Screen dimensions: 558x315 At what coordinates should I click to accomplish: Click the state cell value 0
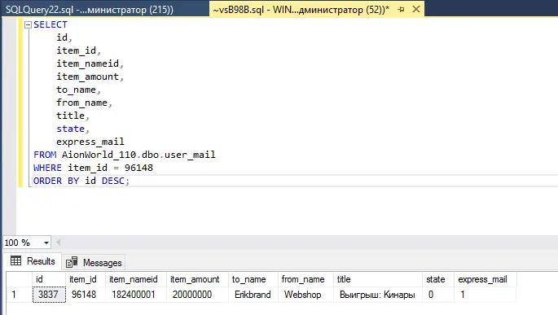click(438, 295)
